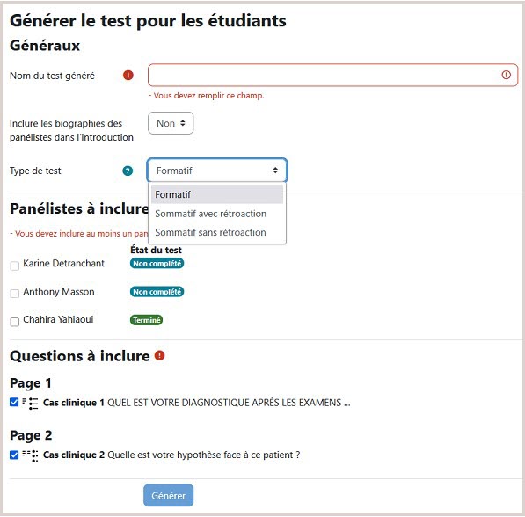Screen dimensions: 525x517
Task: Click the Générer button
Action: (x=169, y=495)
